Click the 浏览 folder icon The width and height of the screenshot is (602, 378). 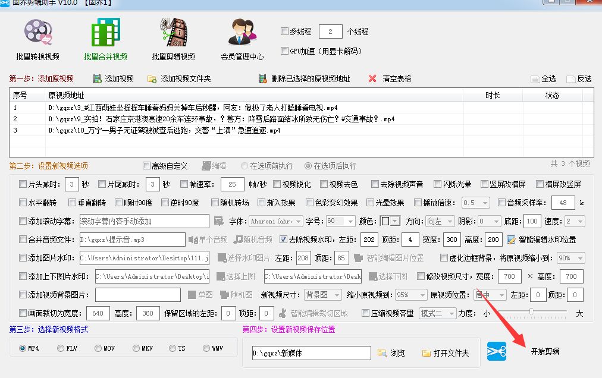(382, 352)
